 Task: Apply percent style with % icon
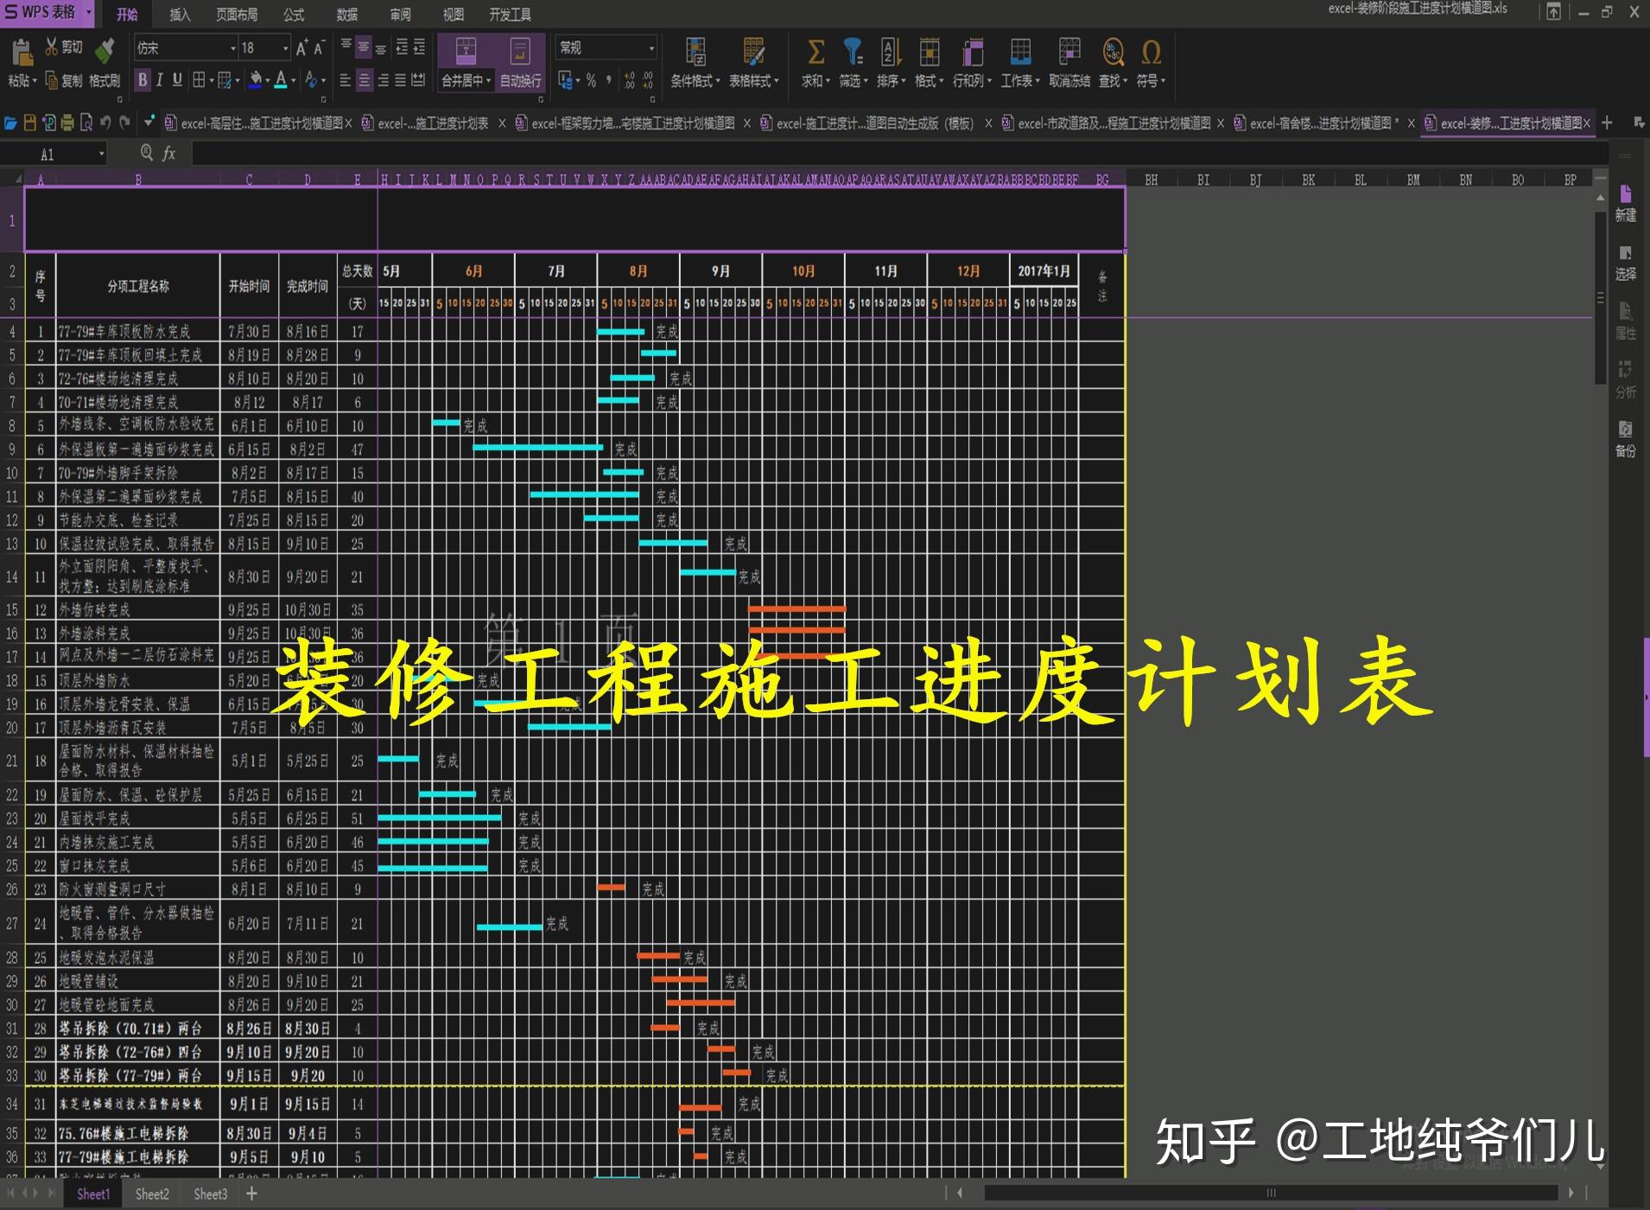tap(591, 80)
